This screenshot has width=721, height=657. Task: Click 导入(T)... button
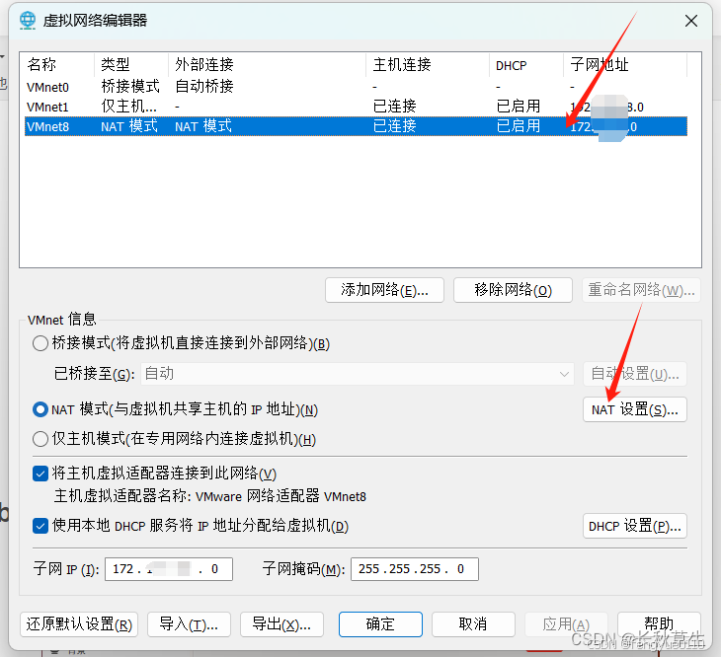click(x=189, y=624)
